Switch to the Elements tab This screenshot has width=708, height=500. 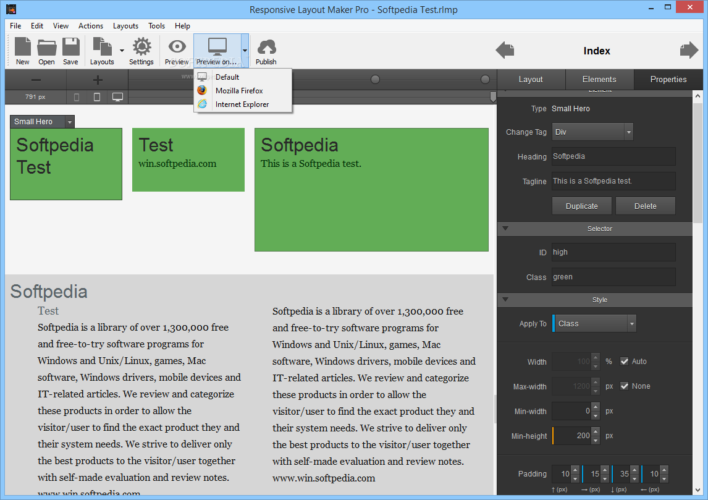coord(599,80)
